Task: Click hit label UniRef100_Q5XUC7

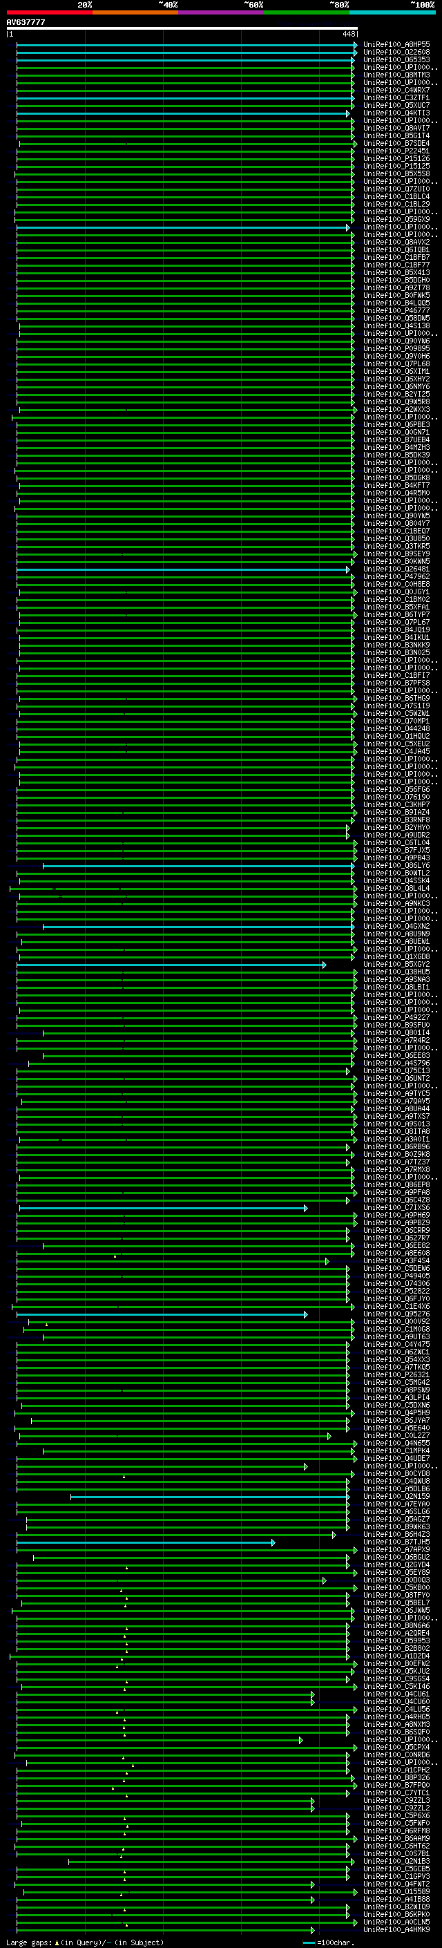Action: pos(396,105)
